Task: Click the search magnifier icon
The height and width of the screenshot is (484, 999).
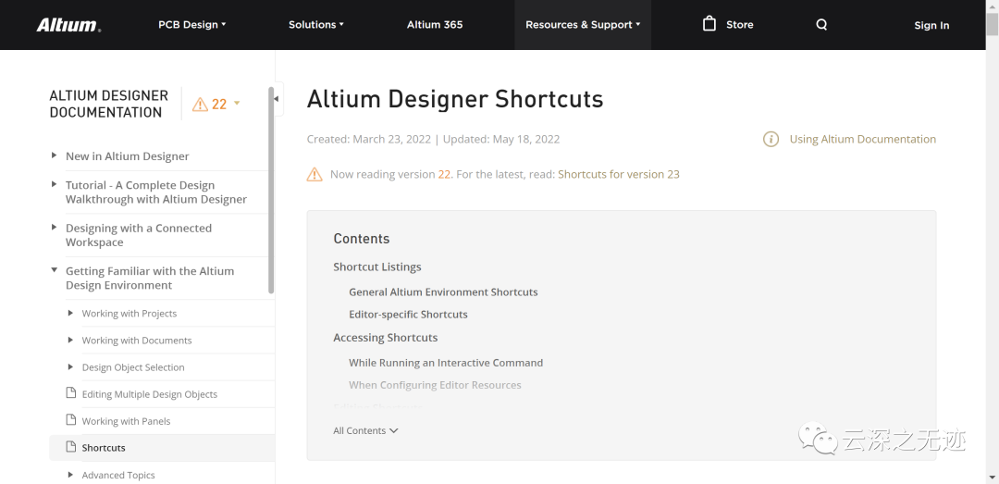Action: (821, 25)
